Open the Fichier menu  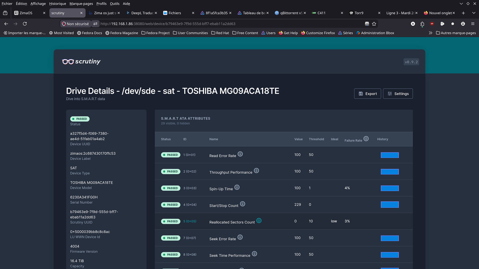click(x=7, y=3)
